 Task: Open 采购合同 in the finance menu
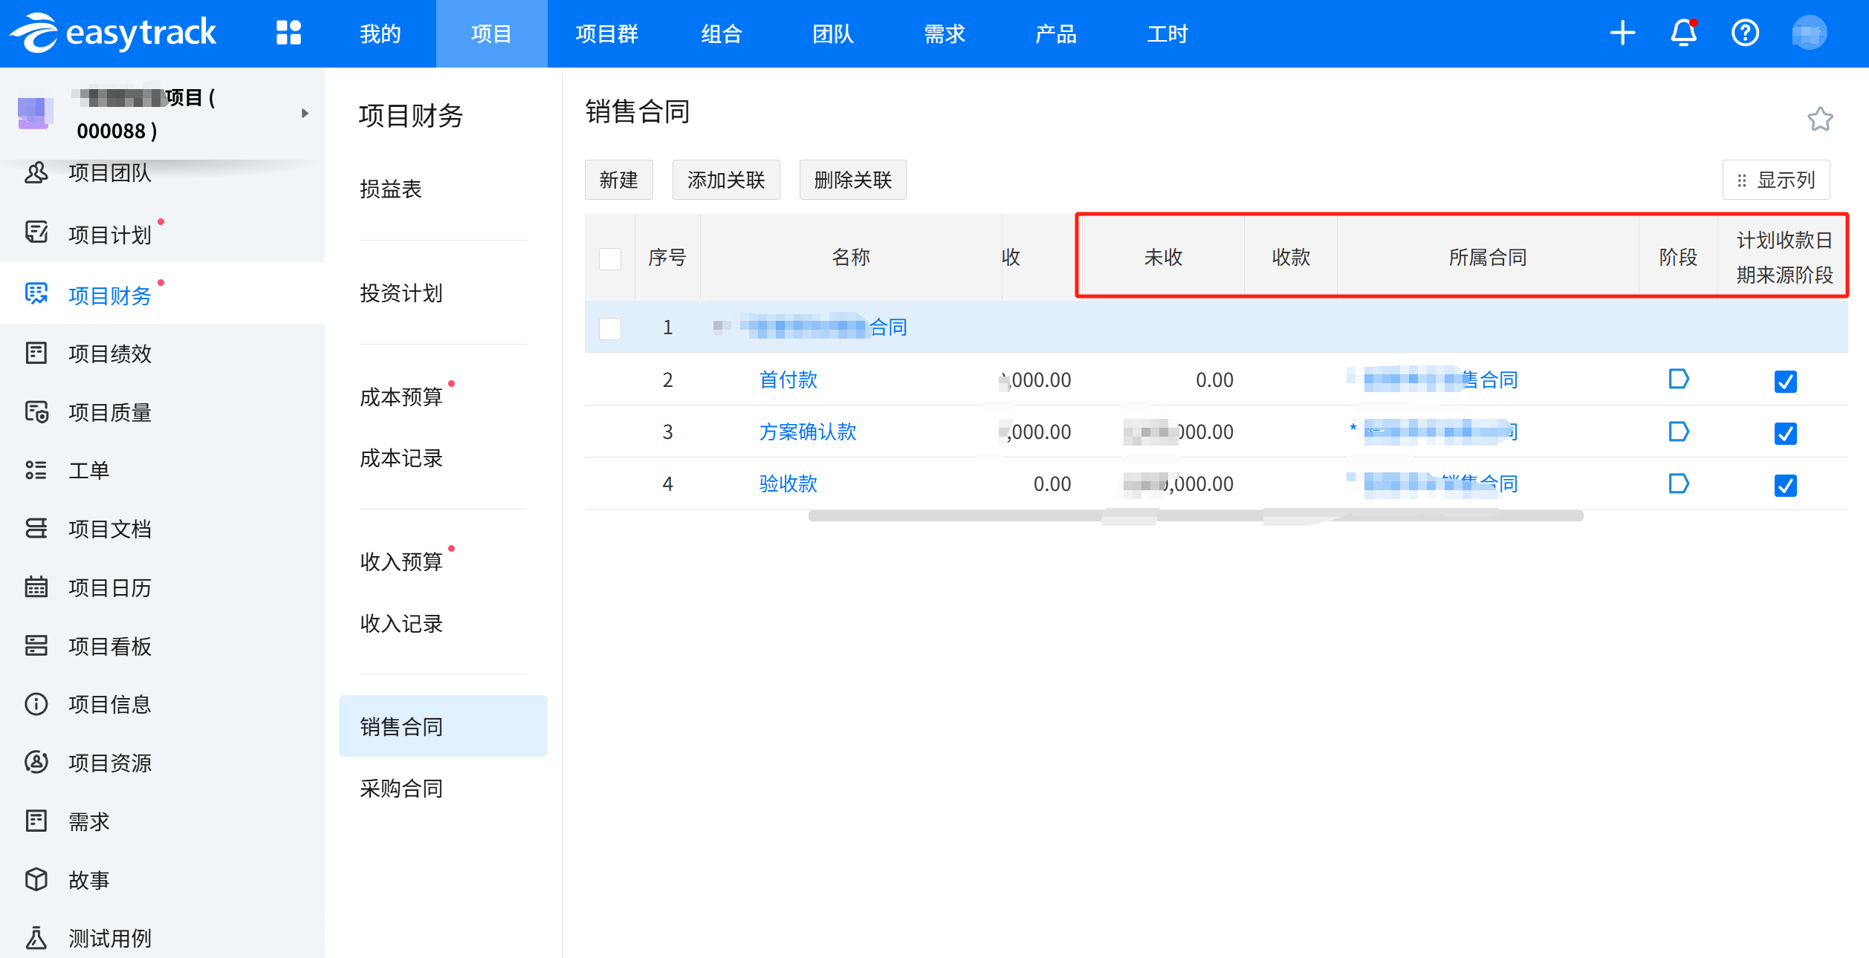pos(401,789)
